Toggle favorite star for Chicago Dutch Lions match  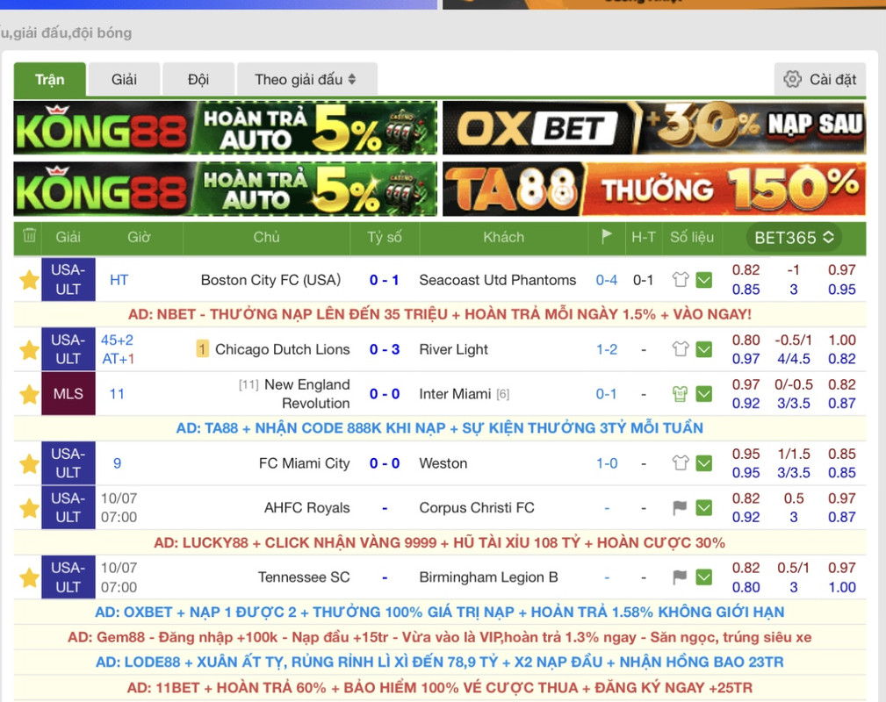tap(29, 349)
